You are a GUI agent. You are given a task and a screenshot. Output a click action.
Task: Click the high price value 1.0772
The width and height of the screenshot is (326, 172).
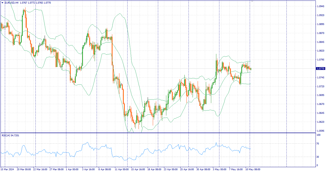[x=31, y=3]
